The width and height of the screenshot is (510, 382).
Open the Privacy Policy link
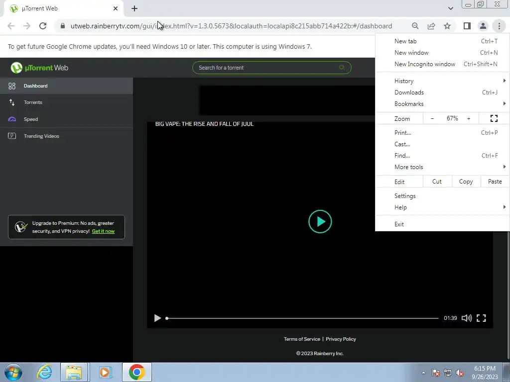click(341, 339)
